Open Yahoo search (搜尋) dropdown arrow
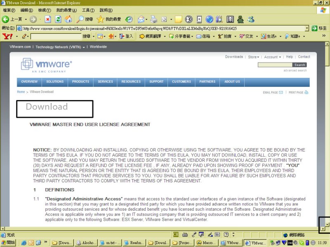This screenshot has width=330, height=247. click(x=94, y=36)
